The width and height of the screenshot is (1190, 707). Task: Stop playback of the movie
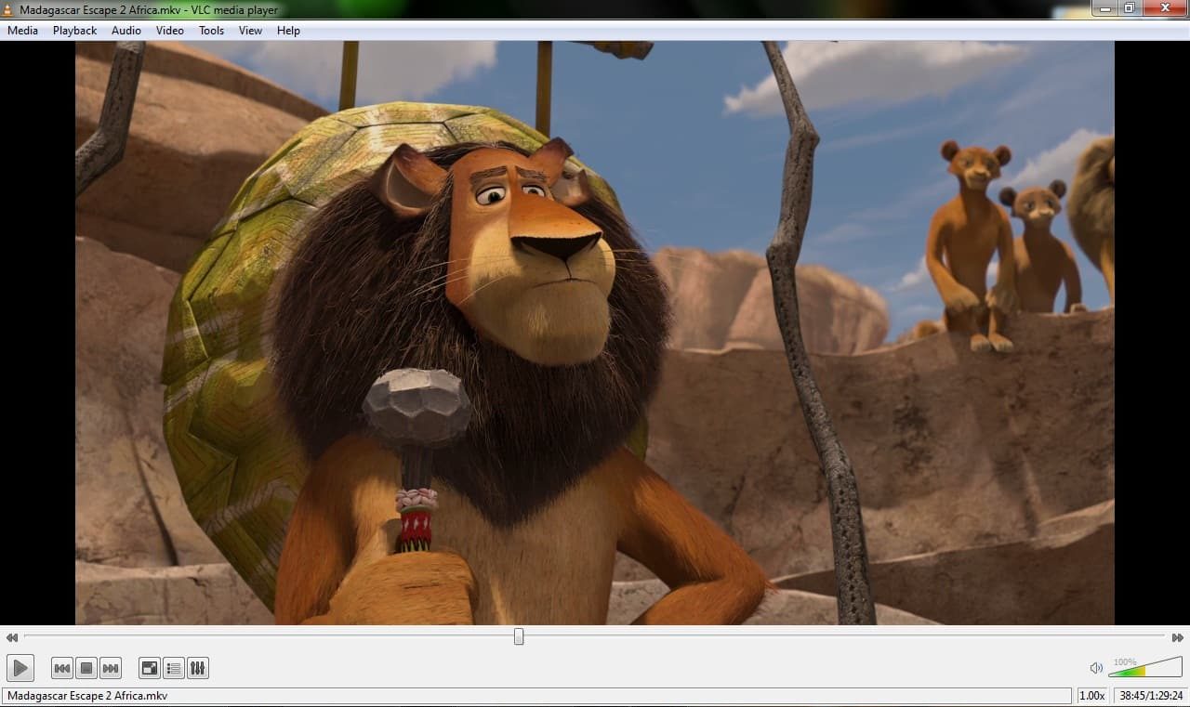pyautogui.click(x=86, y=667)
